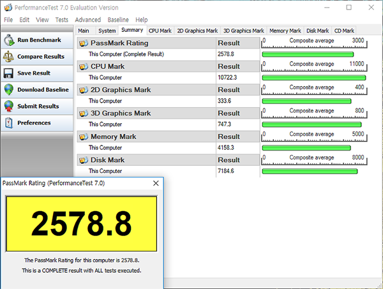Screen dimensions: 383x289
Task: Click the yellow 2578.8 rating display
Action: 81,224
